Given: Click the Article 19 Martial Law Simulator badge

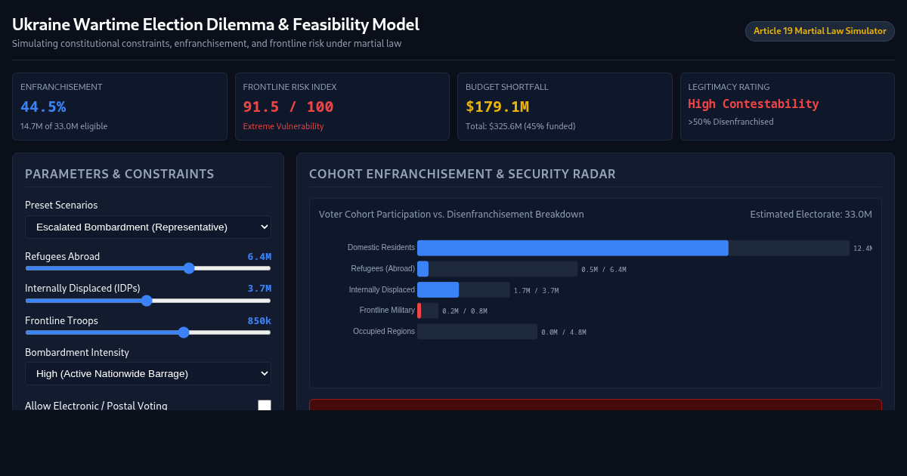Looking at the screenshot, I should pos(820,31).
